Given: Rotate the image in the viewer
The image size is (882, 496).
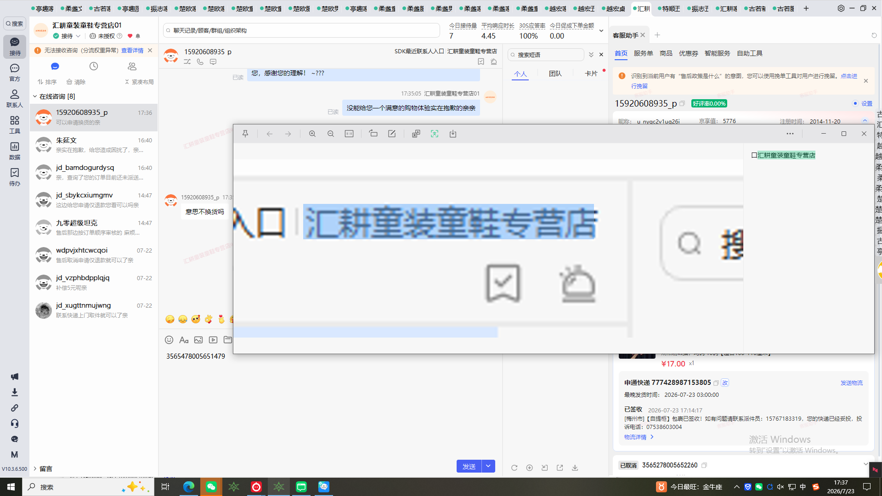Looking at the screenshot, I should (373, 134).
